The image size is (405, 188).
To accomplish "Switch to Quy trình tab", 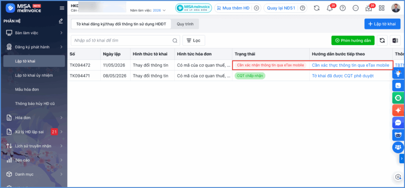I will coord(185,24).
